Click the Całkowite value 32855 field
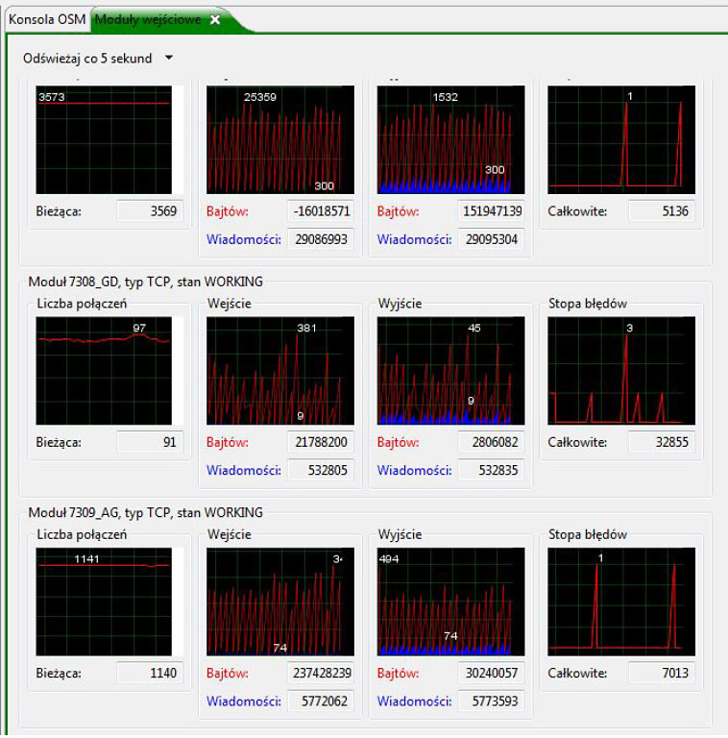The width and height of the screenshot is (728, 738). (x=661, y=442)
